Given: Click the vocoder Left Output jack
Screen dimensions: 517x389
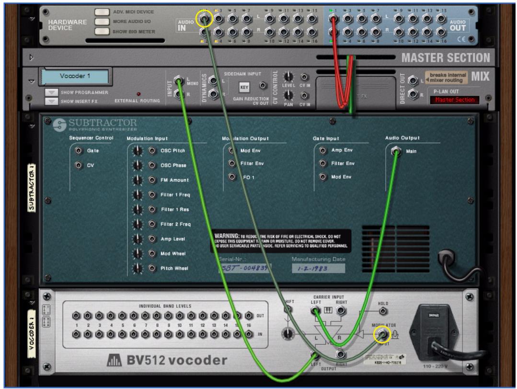Looking at the screenshot, I should 316,355.
